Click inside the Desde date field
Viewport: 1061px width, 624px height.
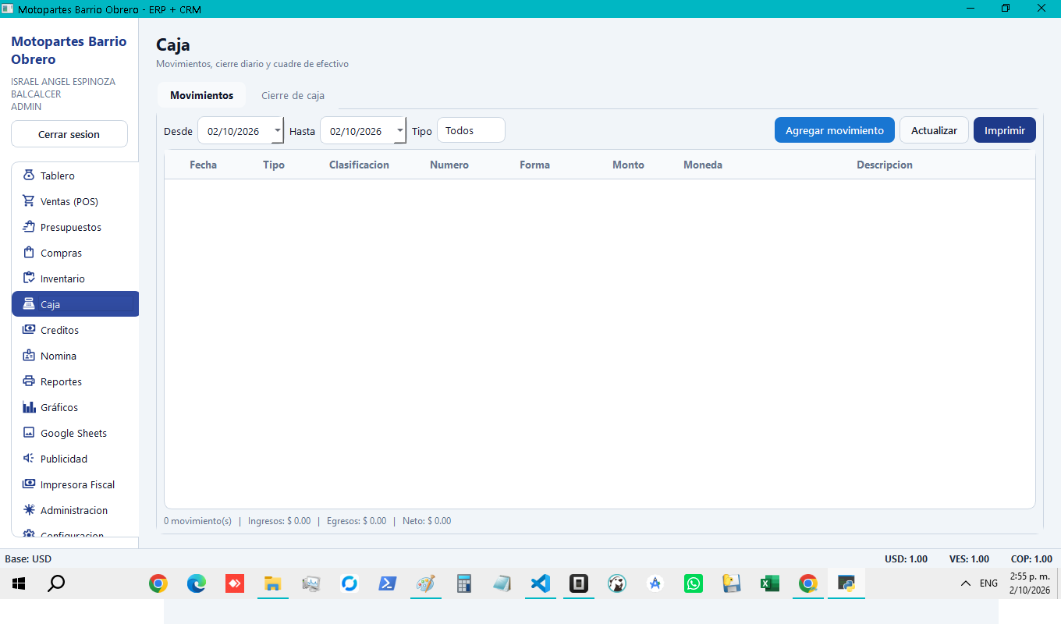(x=234, y=130)
